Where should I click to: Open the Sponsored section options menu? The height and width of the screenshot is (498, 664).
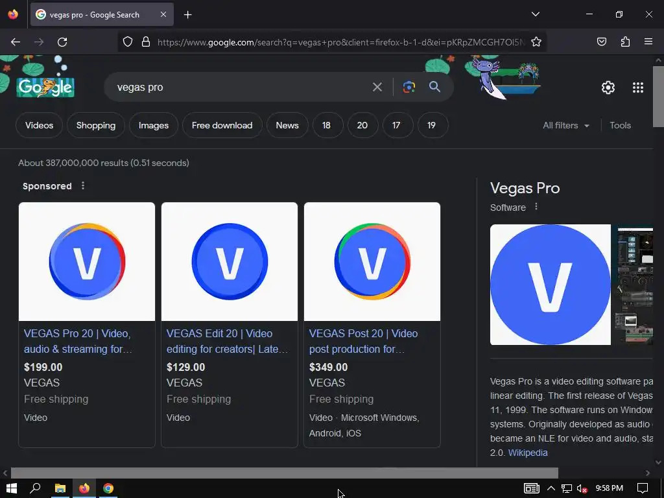pyautogui.click(x=83, y=185)
